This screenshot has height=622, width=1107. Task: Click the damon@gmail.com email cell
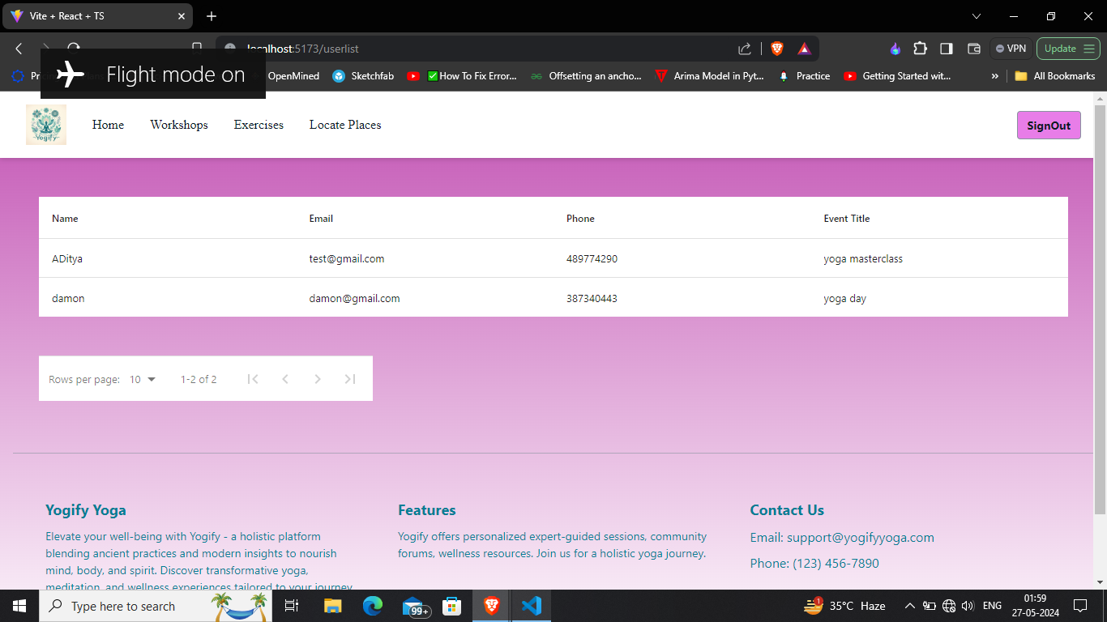coord(355,299)
